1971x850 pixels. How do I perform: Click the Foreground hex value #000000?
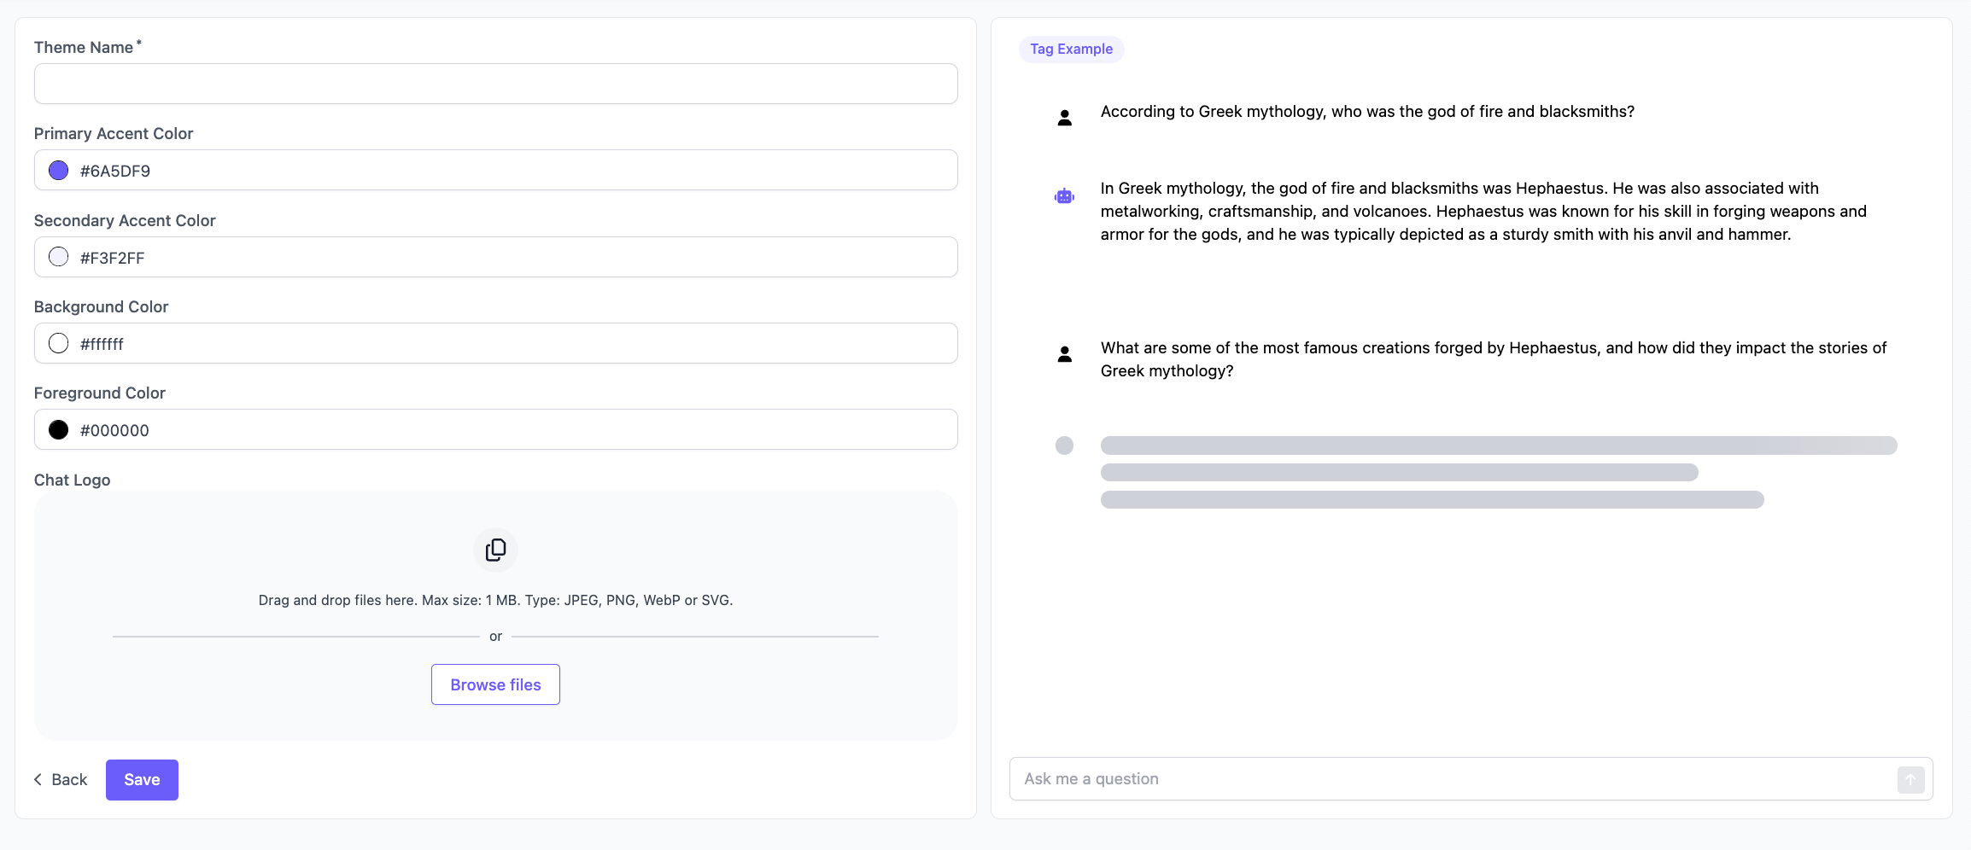(114, 430)
